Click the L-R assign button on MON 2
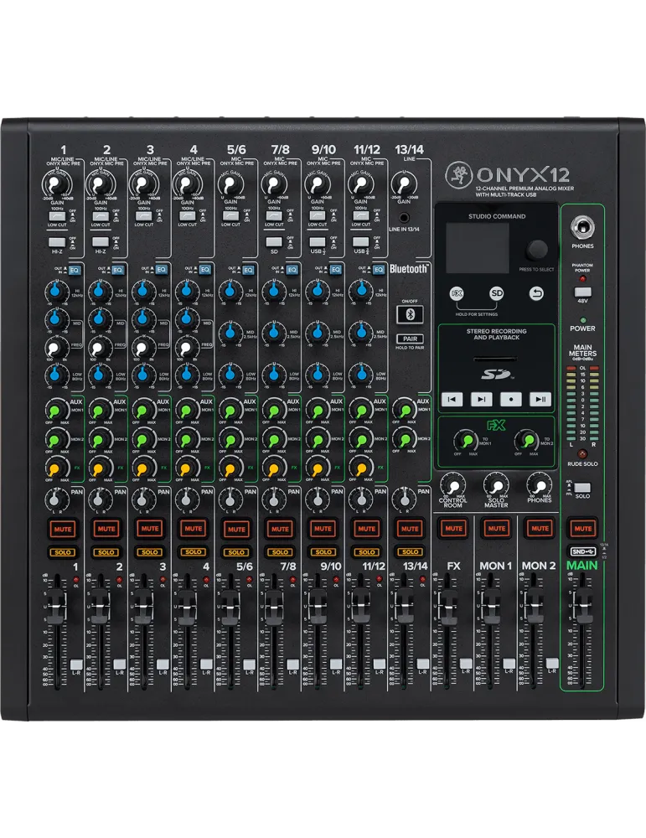The width and height of the screenshot is (646, 838). click(552, 665)
